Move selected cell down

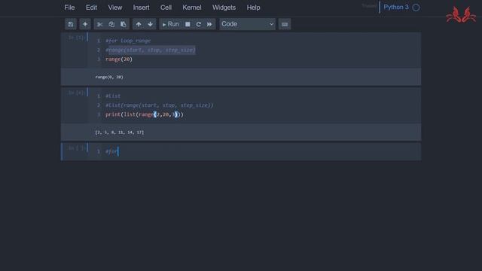click(x=150, y=24)
